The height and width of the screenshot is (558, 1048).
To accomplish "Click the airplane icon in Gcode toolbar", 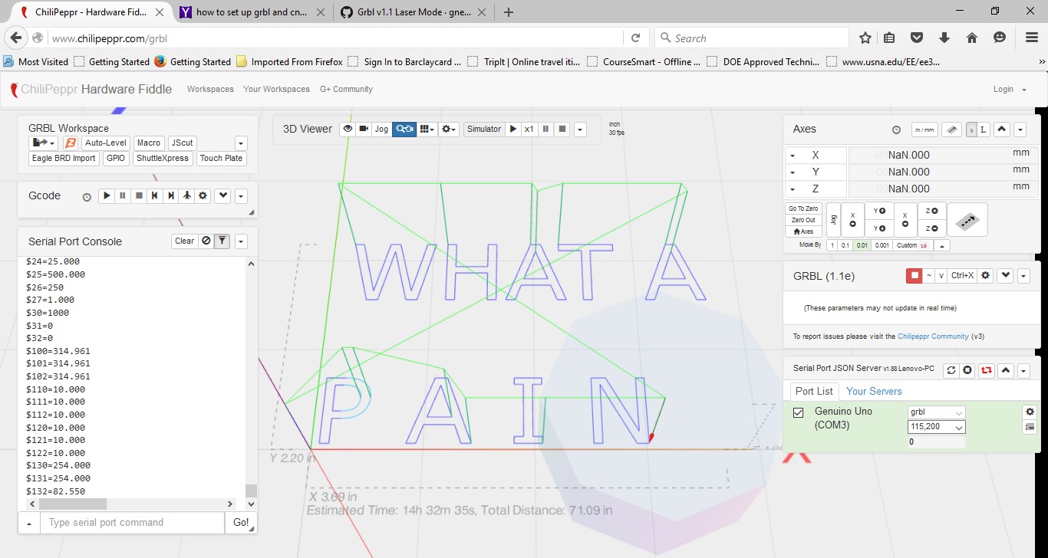I will [187, 196].
